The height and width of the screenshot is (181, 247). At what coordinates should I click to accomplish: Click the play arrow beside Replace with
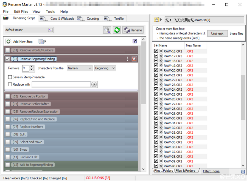pyautogui.click(x=94, y=84)
